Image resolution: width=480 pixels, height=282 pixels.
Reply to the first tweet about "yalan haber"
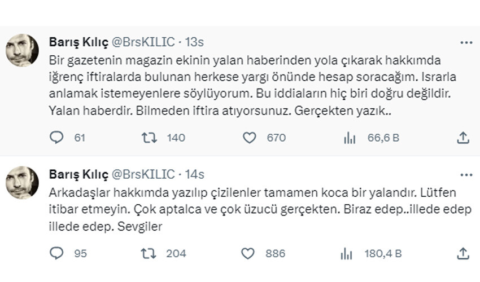click(57, 137)
